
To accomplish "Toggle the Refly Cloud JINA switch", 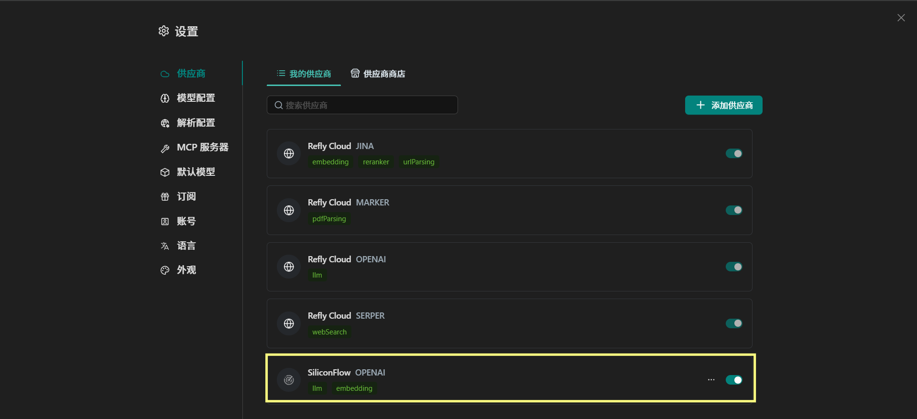I will point(734,153).
